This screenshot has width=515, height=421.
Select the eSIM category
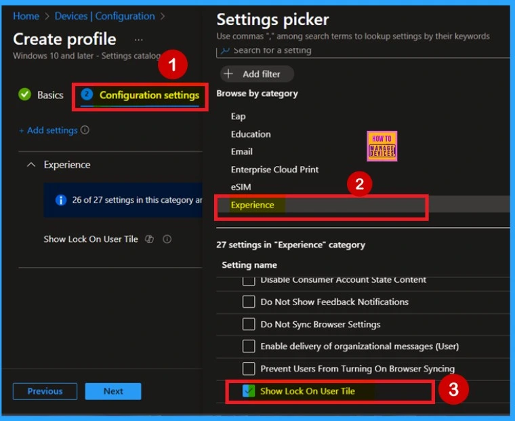point(241,187)
